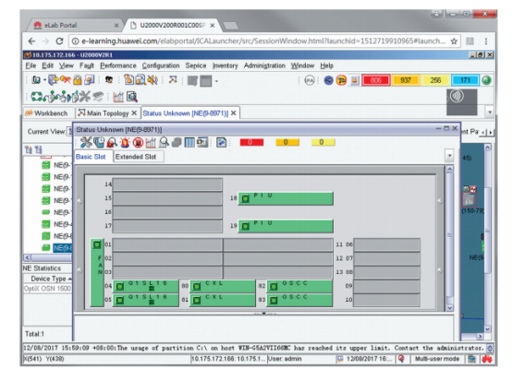Click the bell-with-magnifier browse alarm icon
512x380 pixels.
point(140,80)
